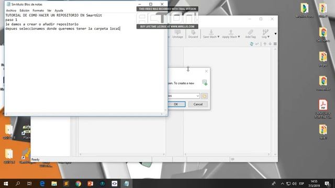Show hidden system tray icons
The width and height of the screenshot is (335, 188).
[x=283, y=183]
